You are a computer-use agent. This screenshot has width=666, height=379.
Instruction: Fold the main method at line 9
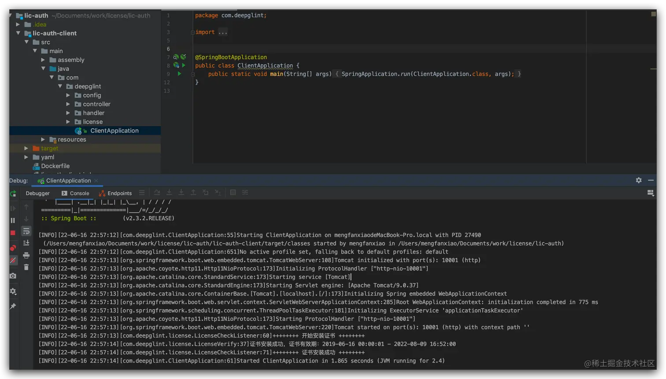[x=192, y=74]
